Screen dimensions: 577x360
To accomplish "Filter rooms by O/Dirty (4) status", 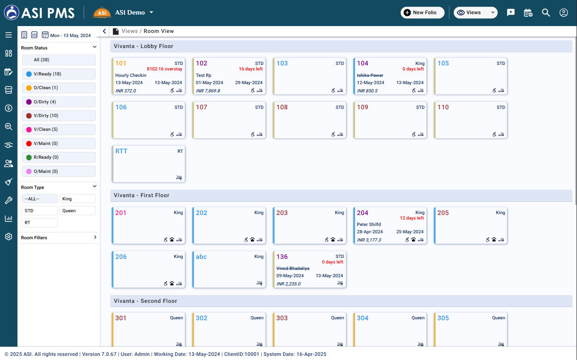I will (x=59, y=102).
